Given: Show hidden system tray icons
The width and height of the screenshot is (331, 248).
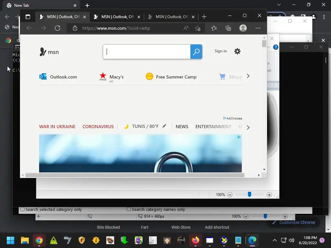Looking at the screenshot, I should pyautogui.click(x=275, y=240).
